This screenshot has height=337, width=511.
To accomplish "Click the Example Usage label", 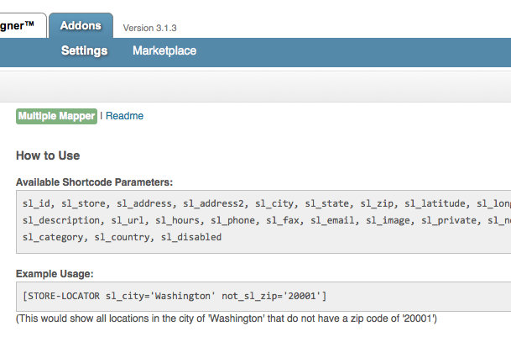I will (x=55, y=274).
